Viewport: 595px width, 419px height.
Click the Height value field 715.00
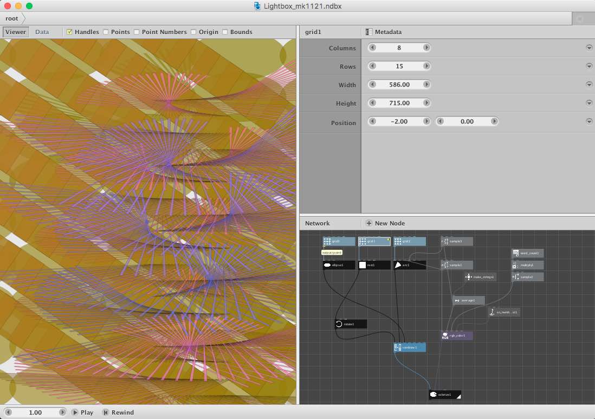(399, 103)
